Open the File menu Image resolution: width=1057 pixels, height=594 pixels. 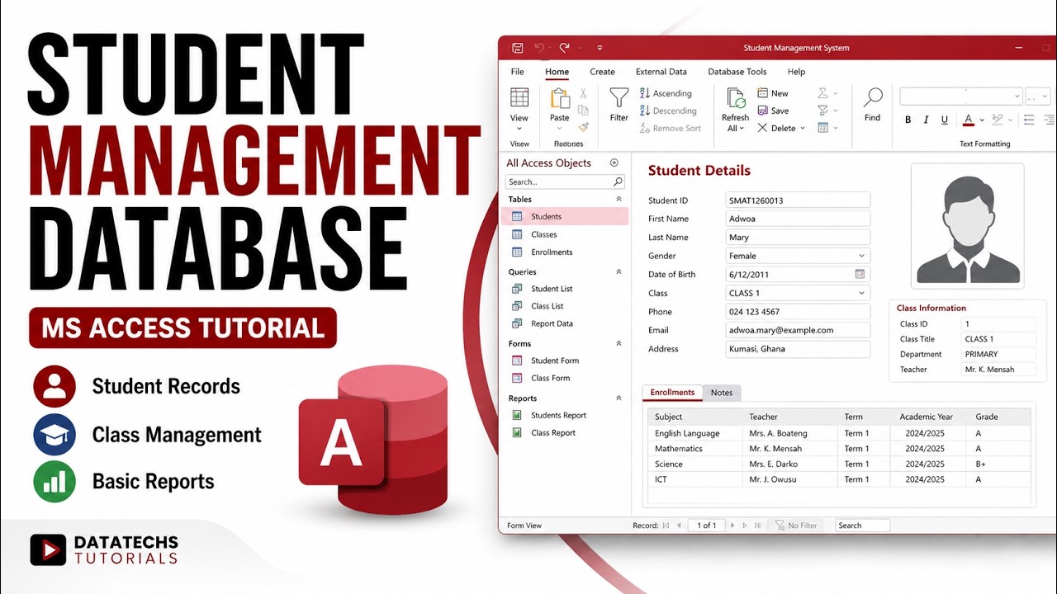tap(518, 72)
